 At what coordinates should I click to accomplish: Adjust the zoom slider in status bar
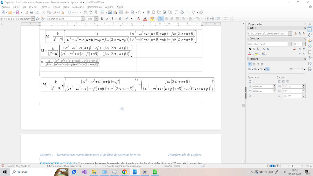click(x=293, y=166)
